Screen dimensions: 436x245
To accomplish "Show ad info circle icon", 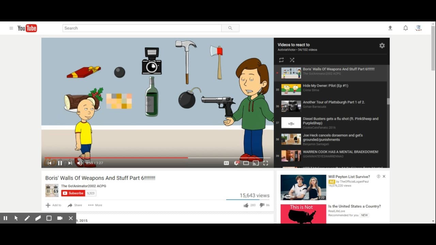I will pos(378,177).
